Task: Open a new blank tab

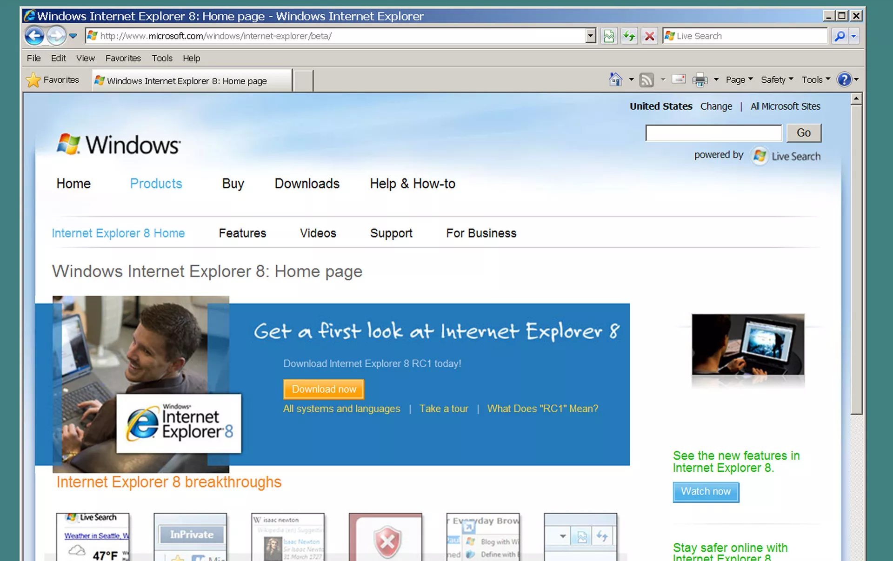Action: coord(303,81)
